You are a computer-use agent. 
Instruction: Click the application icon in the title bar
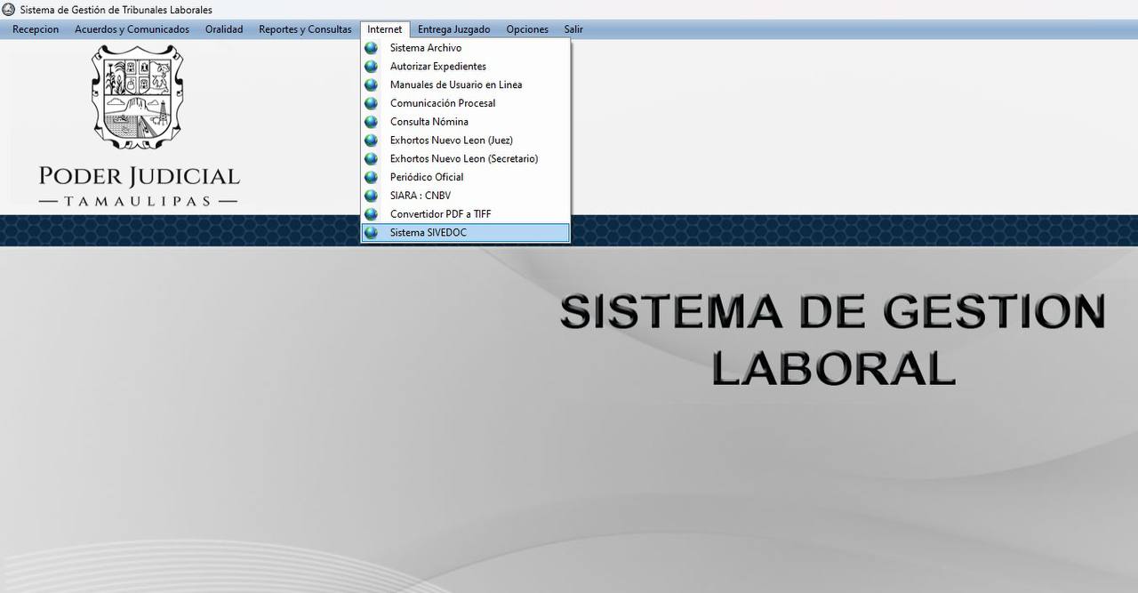(8, 9)
